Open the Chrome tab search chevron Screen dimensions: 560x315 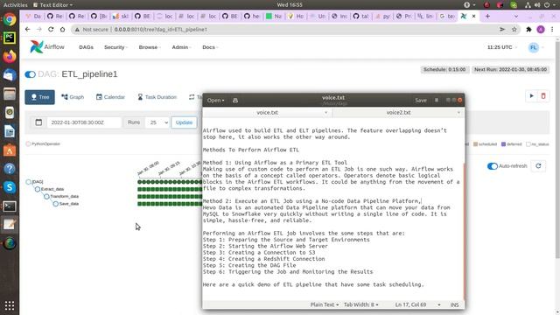tap(515, 16)
